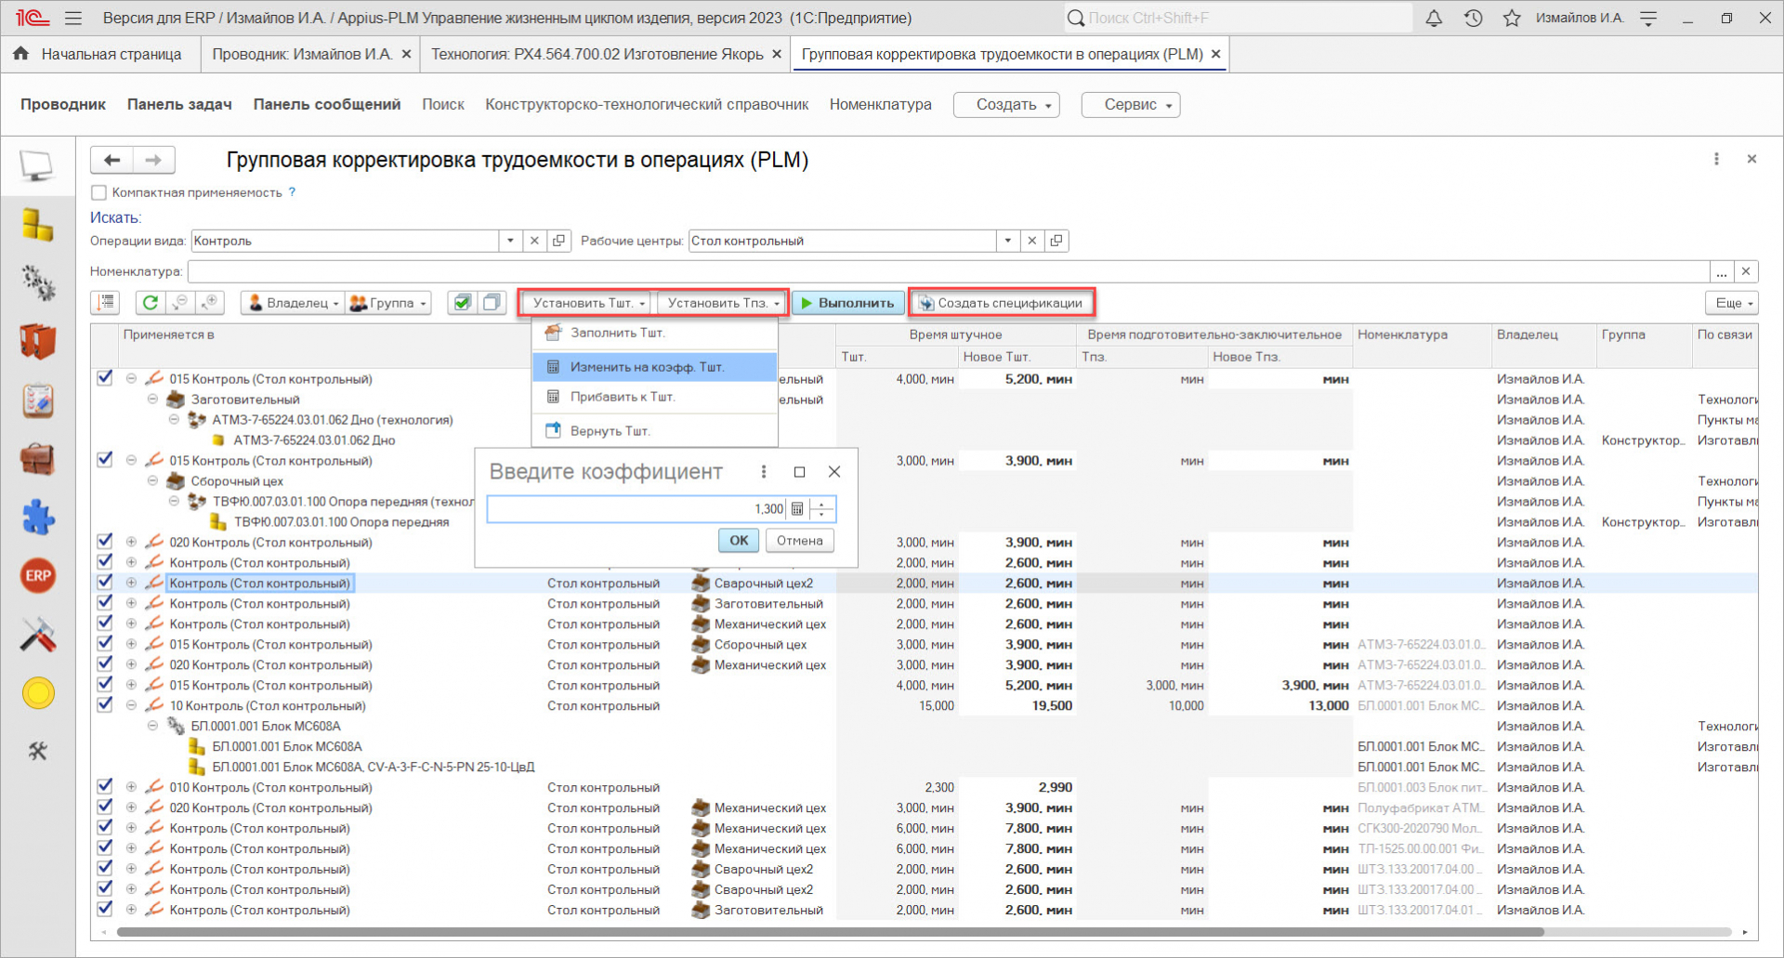1784x958 pixels.
Task: Expand the Установить Тпз. dropdown
Action: [x=723, y=303]
